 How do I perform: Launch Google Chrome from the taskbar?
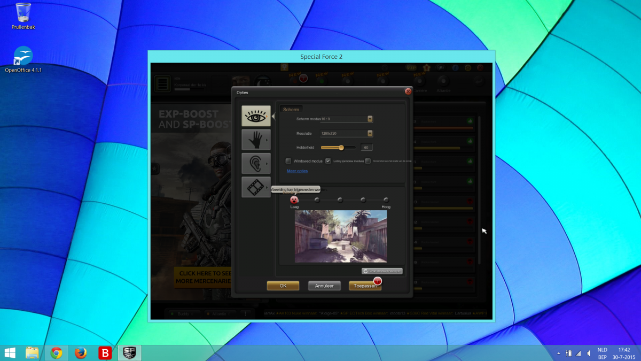[x=56, y=352]
